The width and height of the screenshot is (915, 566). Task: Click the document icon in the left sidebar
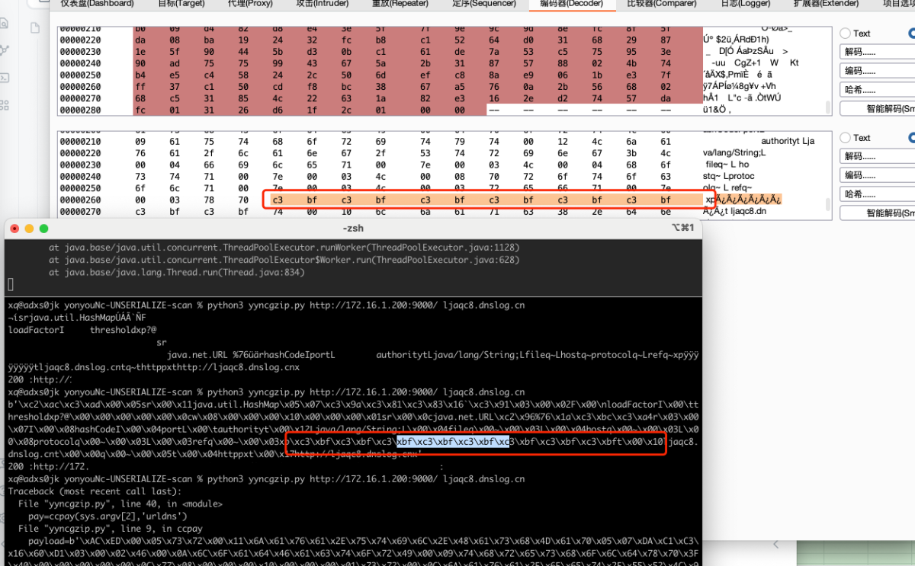click(35, 28)
